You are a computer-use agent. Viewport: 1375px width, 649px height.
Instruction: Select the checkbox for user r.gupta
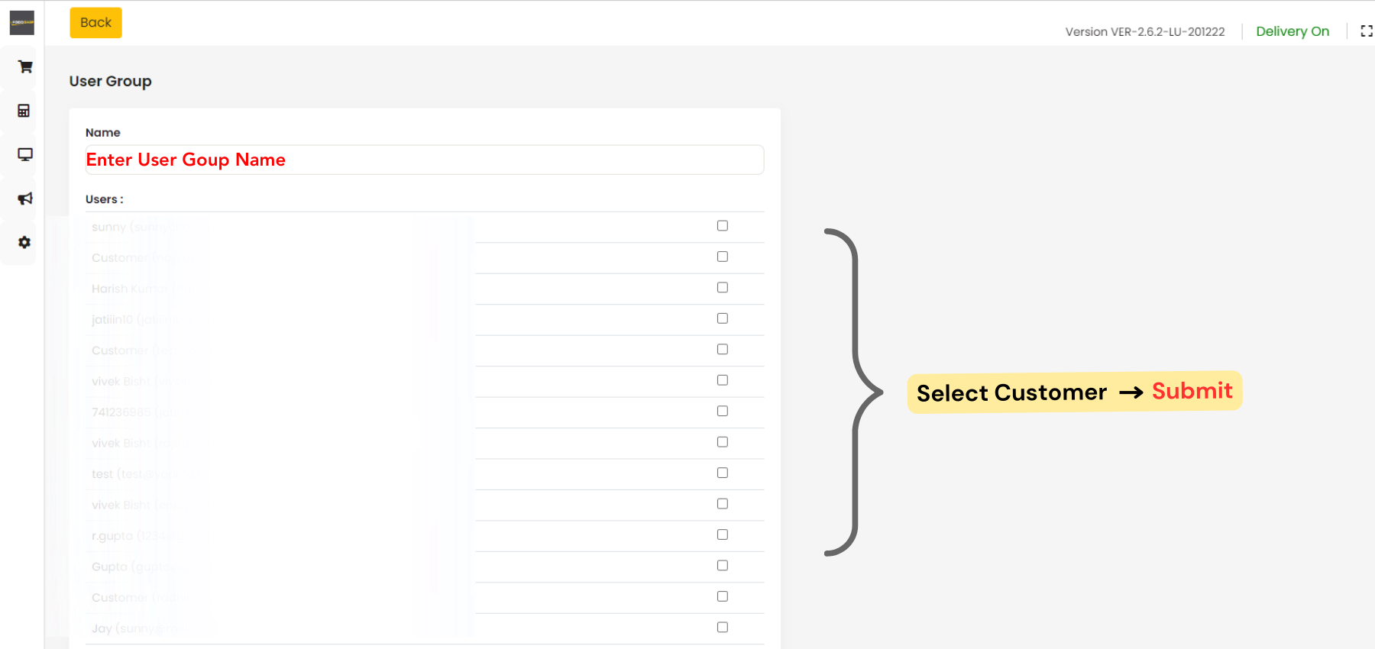click(x=723, y=534)
